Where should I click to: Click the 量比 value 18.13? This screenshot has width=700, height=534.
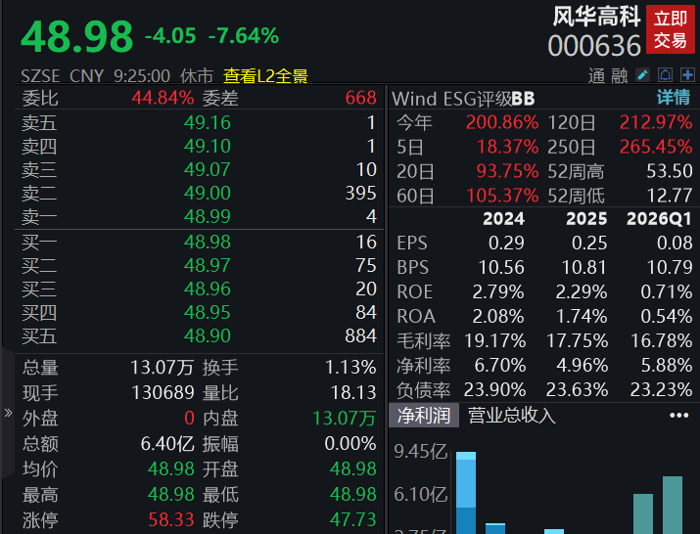pyautogui.click(x=353, y=393)
